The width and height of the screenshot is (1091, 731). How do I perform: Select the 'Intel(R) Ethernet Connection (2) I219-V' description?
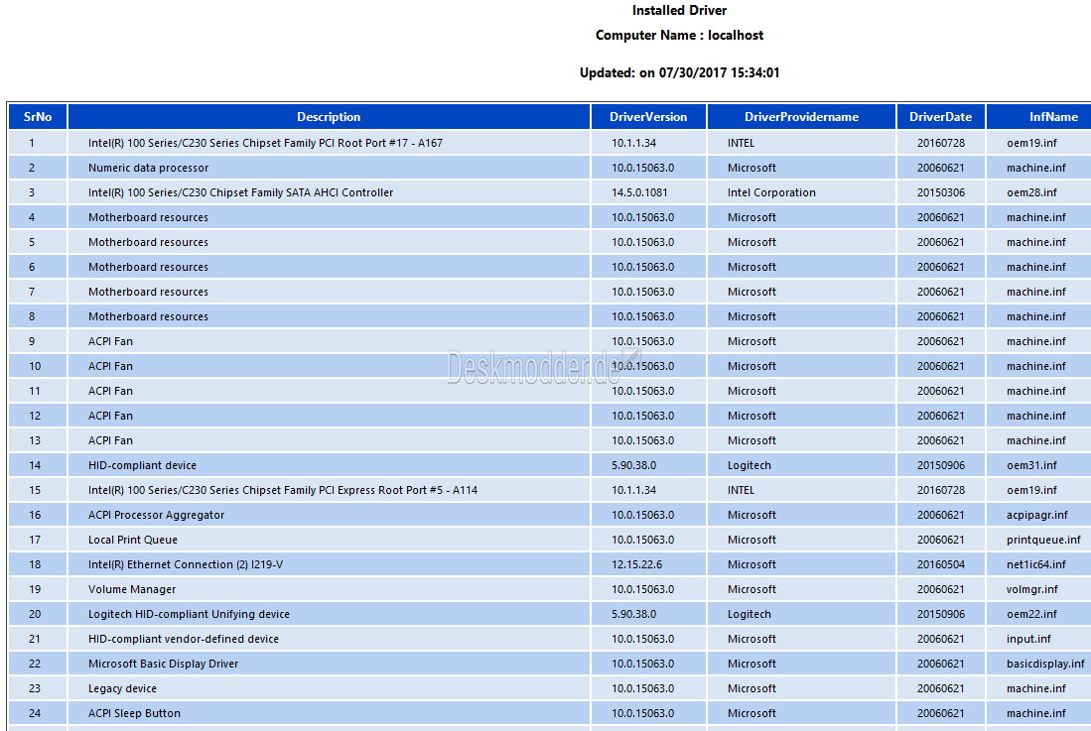[186, 565]
